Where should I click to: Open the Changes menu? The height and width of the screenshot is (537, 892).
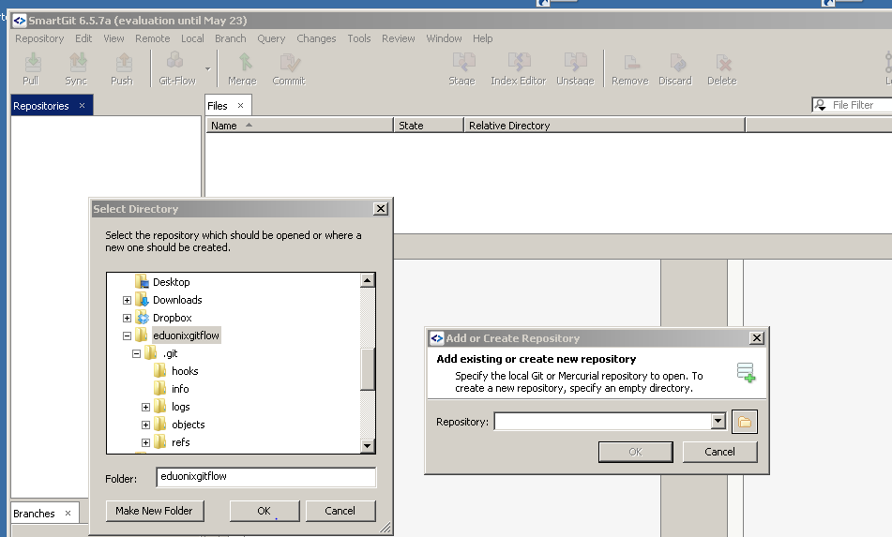tap(316, 38)
